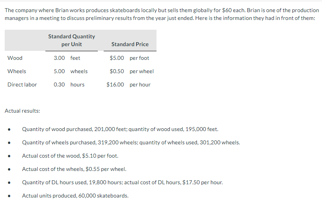Click the 0.30 hours quantity cell
The image size is (322, 203).
[x=69, y=84]
